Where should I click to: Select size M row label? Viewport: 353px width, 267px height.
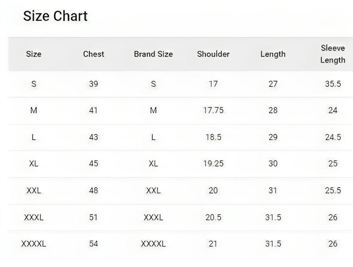point(34,110)
